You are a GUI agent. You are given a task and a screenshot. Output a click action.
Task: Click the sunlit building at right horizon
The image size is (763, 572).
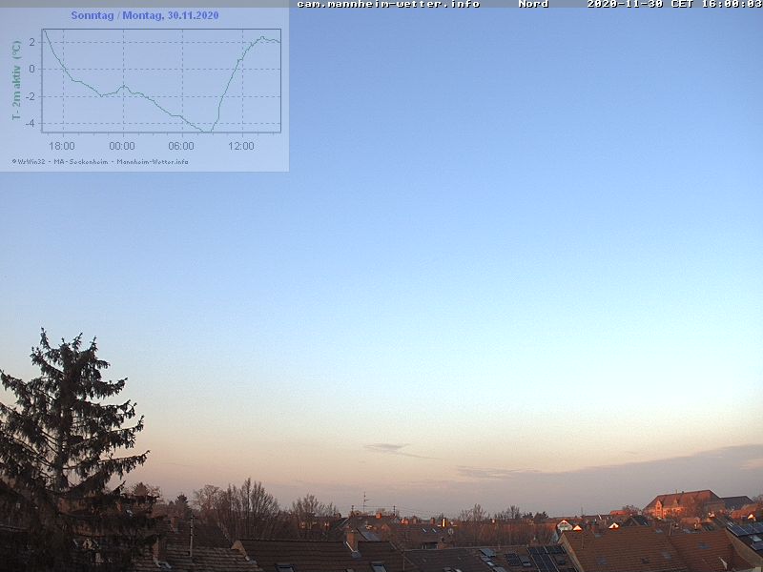683,502
